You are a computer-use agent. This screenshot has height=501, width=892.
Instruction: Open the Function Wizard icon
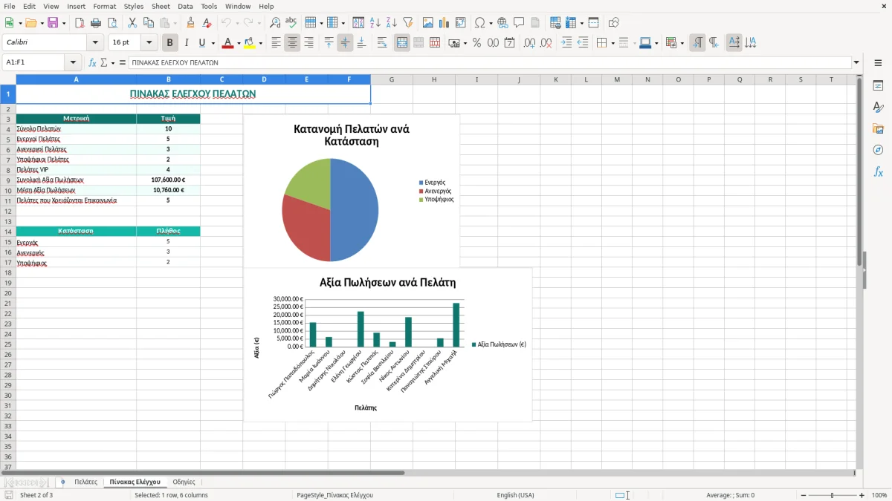93,63
